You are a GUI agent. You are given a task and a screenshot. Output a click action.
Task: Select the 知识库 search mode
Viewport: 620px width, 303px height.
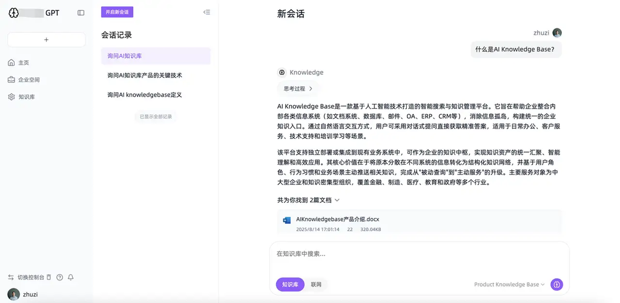290,284
